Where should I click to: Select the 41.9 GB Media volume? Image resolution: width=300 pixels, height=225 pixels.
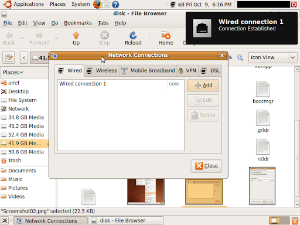coord(24,143)
